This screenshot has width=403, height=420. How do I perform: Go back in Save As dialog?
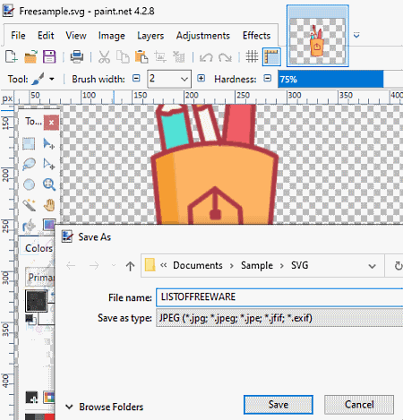click(71, 265)
